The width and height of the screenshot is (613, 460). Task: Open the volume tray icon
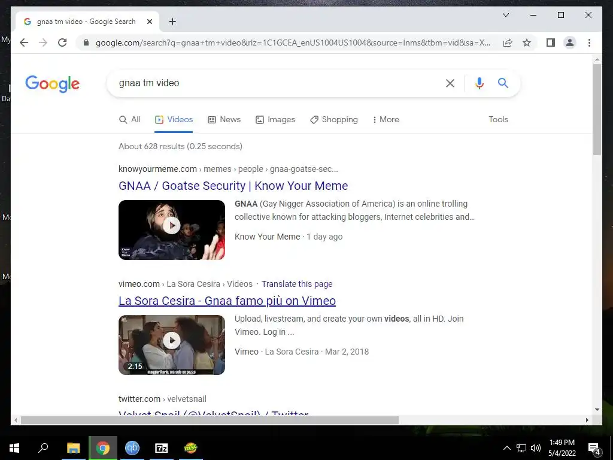[x=536, y=448]
